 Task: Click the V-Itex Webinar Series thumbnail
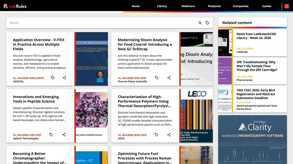92,59
